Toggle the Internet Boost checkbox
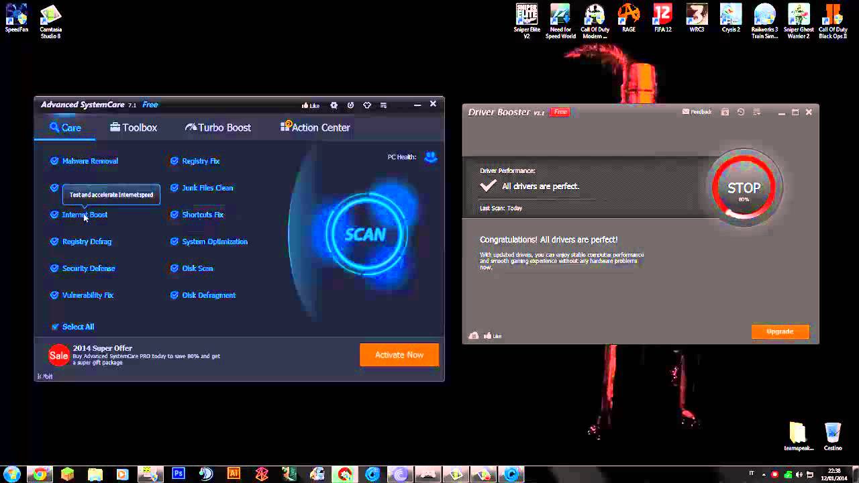Screen dimensions: 859x483 click(54, 215)
